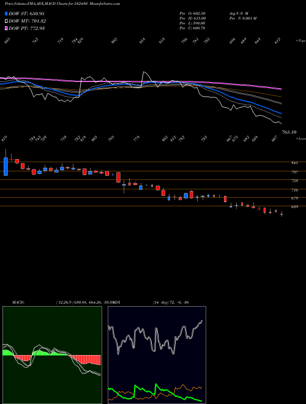Click the chart title mentioning MunafaSutra.com
306x404 pixels.
tap(62, 4)
